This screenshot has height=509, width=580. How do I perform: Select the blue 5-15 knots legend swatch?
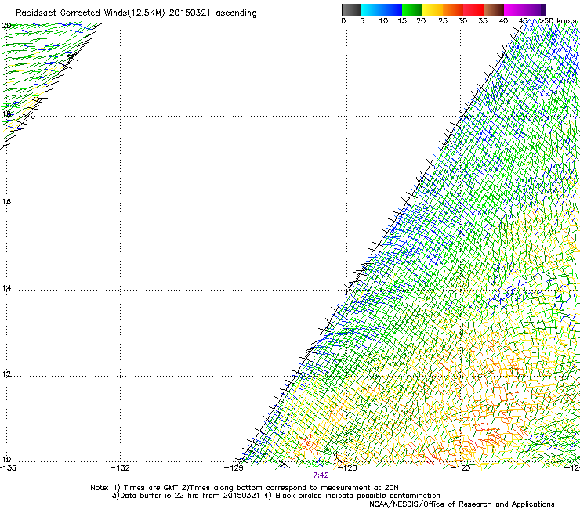tap(382, 9)
